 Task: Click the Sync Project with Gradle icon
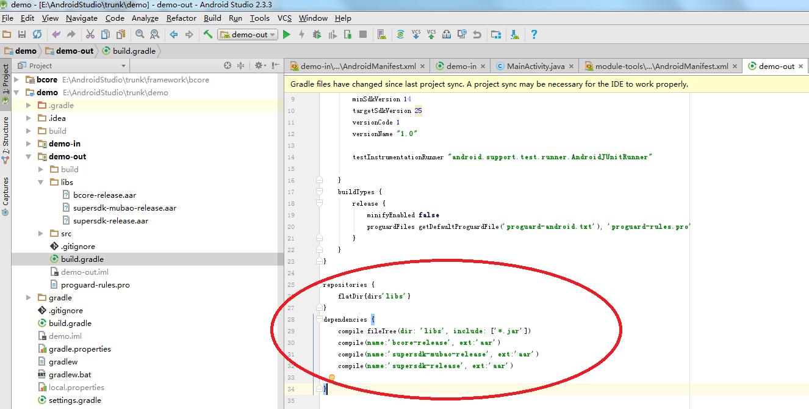click(400, 34)
